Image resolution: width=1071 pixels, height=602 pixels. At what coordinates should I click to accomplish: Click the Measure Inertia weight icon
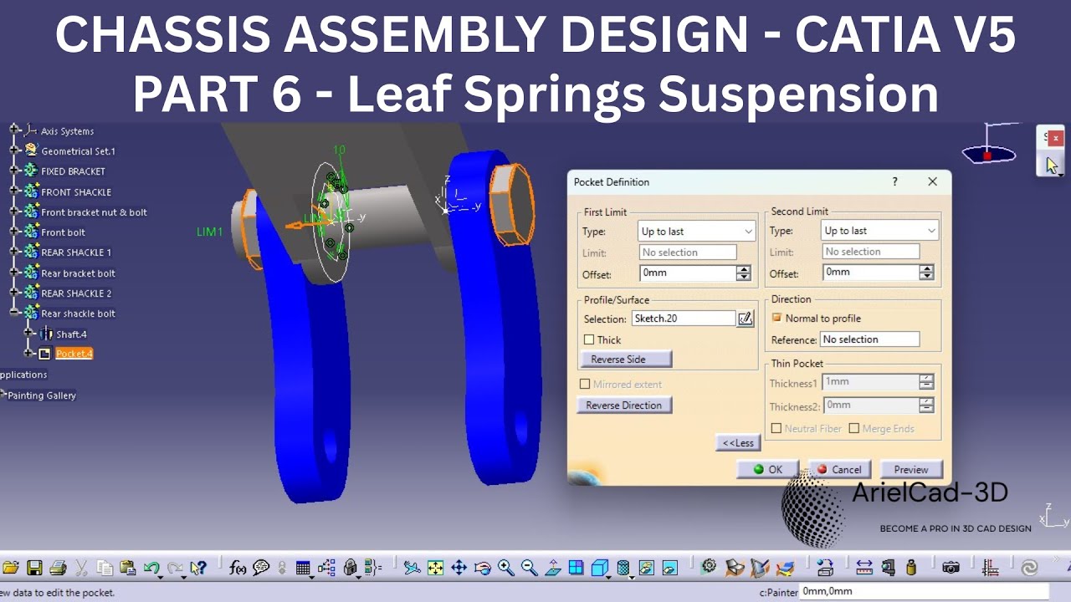911,568
